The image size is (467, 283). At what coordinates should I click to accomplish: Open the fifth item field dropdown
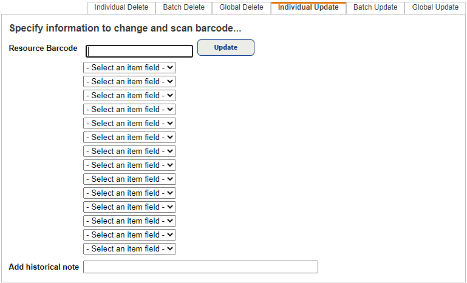(x=129, y=124)
